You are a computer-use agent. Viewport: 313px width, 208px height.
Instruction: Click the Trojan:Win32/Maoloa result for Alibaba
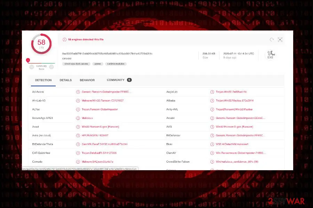(x=234, y=101)
